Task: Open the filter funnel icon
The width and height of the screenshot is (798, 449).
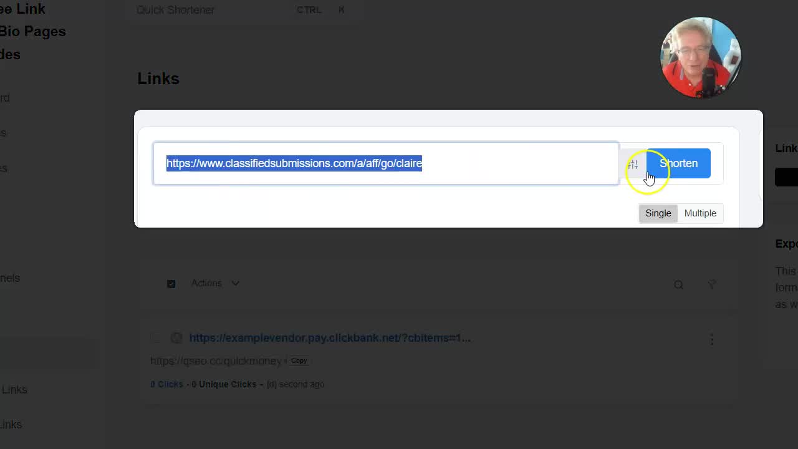Action: [711, 284]
